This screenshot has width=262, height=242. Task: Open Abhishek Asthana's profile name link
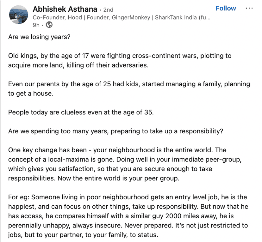pos(65,9)
